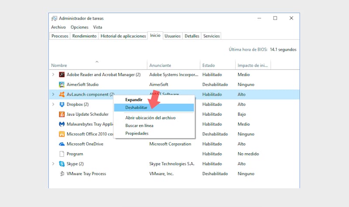Click the Skype icon in the list
The image size is (349, 207).
pyautogui.click(x=62, y=164)
